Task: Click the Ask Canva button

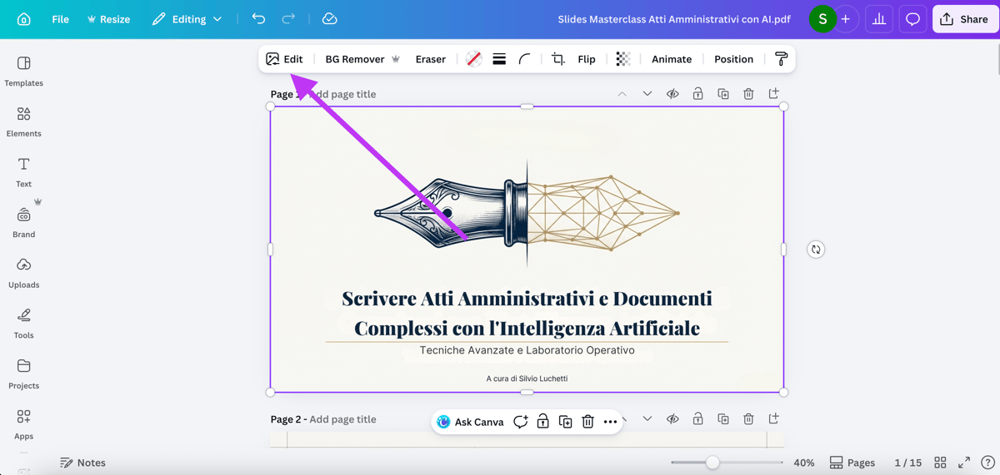Action: pos(471,422)
